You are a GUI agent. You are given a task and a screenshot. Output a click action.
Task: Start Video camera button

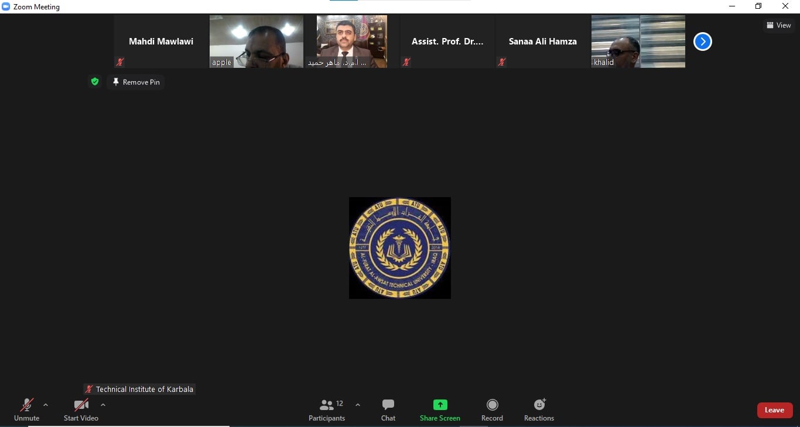click(x=81, y=409)
